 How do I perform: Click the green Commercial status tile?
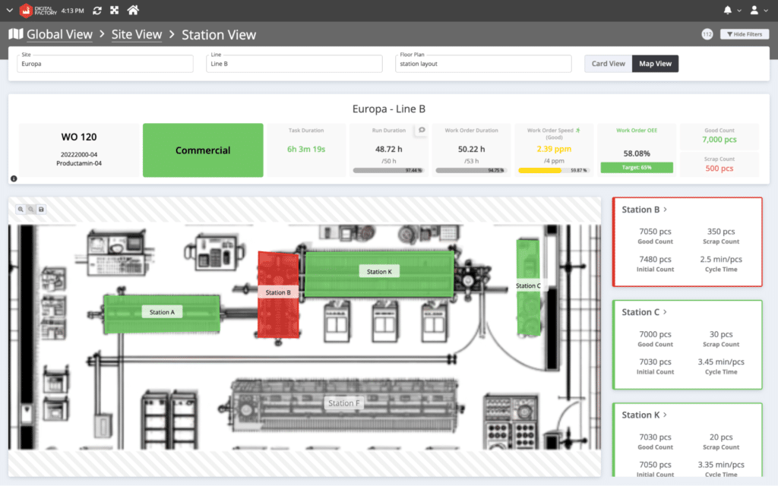click(203, 150)
